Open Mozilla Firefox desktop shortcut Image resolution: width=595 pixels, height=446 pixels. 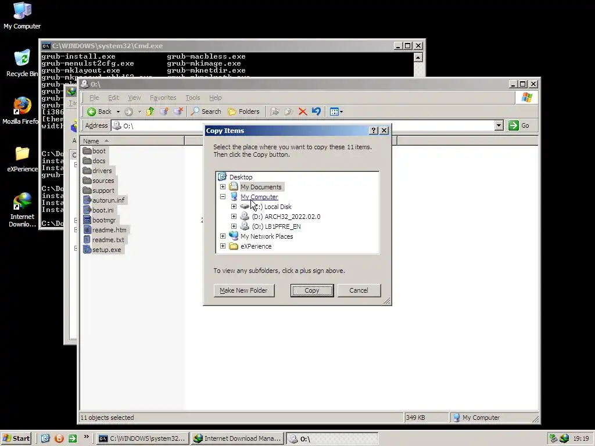(21, 111)
